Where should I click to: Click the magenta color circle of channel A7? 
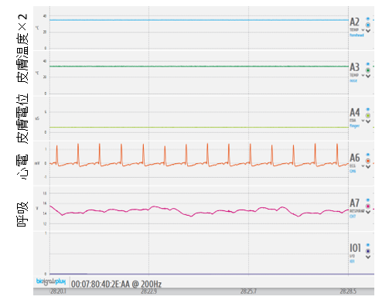(368, 206)
